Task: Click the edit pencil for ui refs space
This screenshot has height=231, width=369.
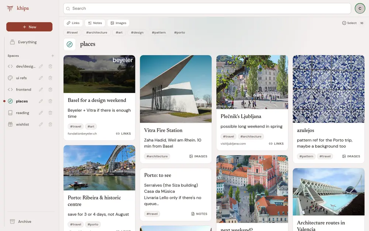Action: tap(41, 78)
